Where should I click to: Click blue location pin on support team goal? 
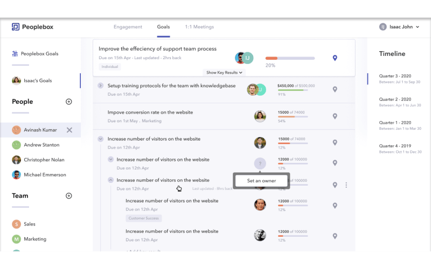tap(335, 58)
